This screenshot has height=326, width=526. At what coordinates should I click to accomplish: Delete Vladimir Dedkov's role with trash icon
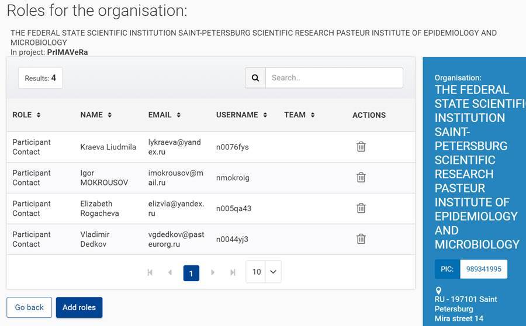tap(361, 239)
